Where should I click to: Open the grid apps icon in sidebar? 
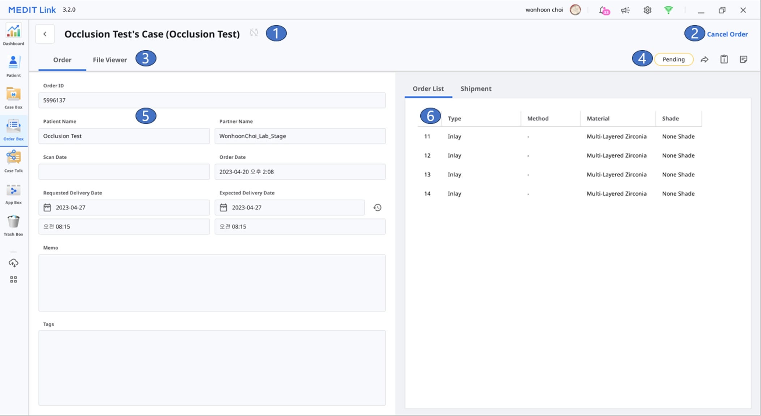coord(13,280)
